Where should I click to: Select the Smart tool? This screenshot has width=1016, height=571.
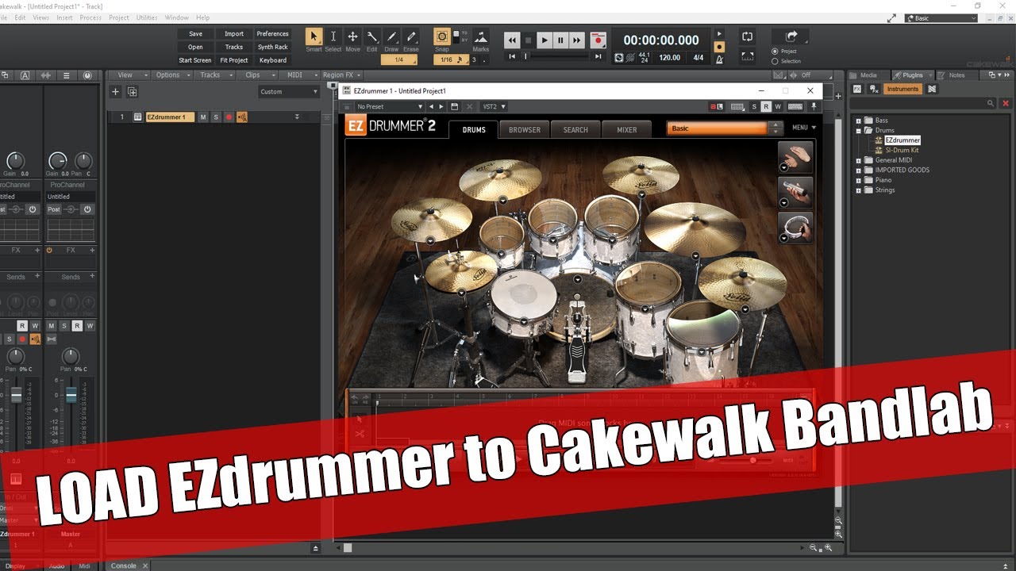[314, 36]
